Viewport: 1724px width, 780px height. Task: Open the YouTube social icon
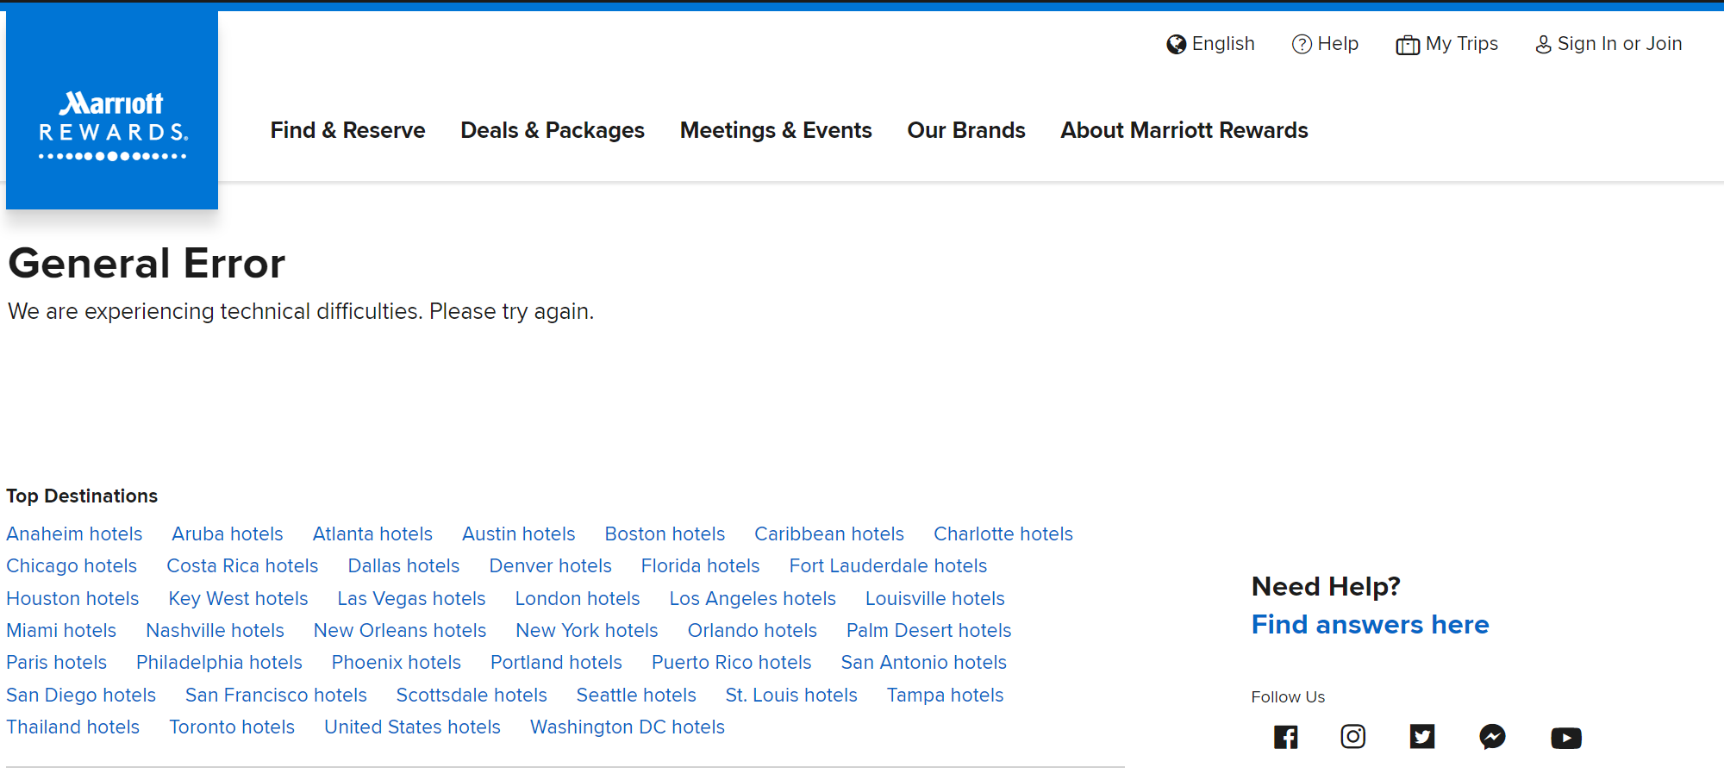(x=1565, y=738)
